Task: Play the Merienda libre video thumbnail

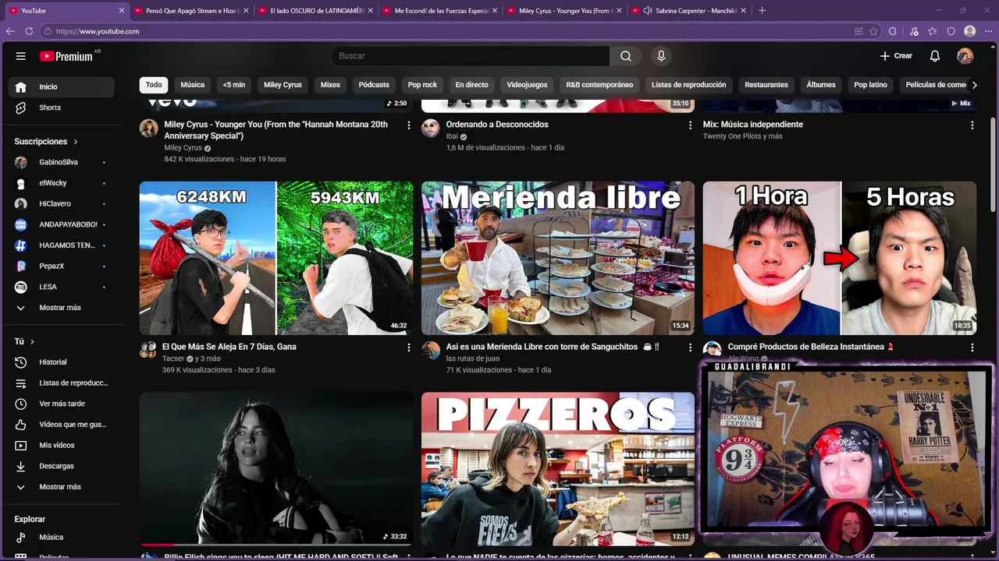Action: tap(558, 258)
